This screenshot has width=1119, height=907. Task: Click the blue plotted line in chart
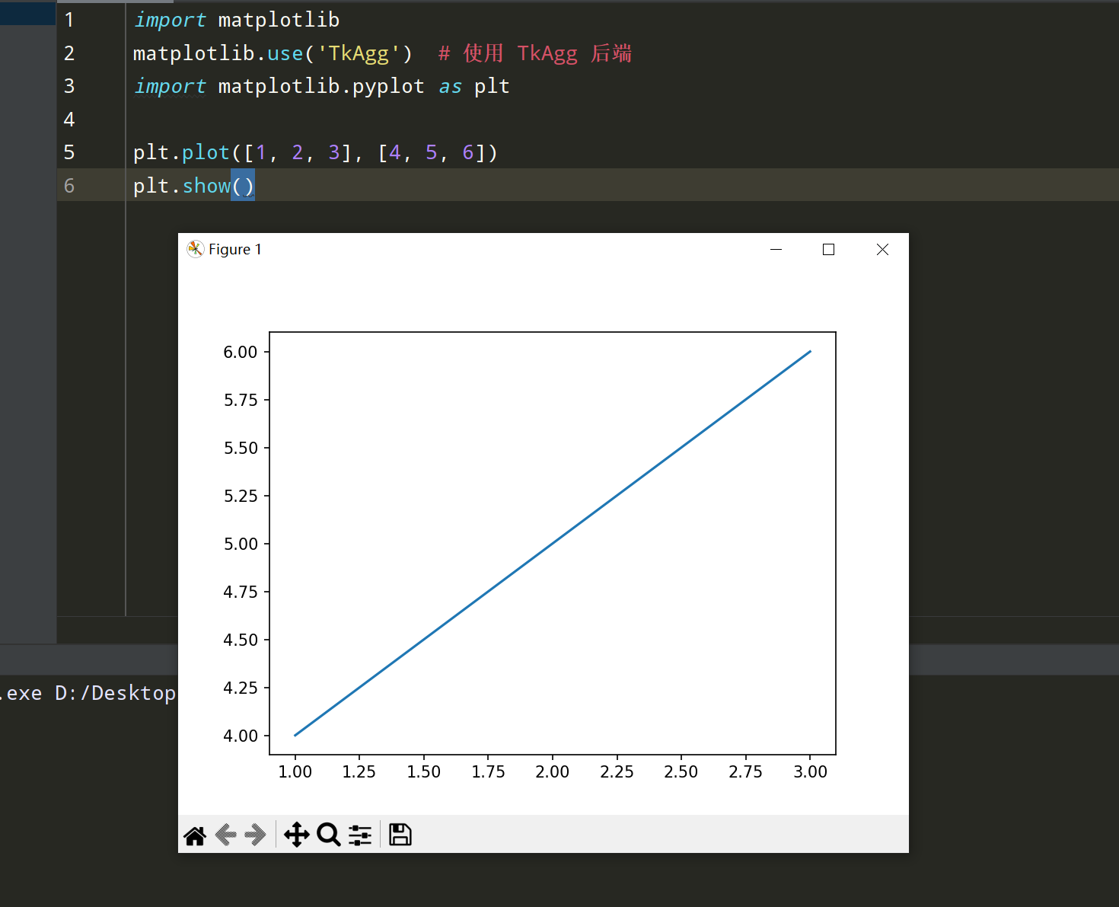[x=553, y=543]
